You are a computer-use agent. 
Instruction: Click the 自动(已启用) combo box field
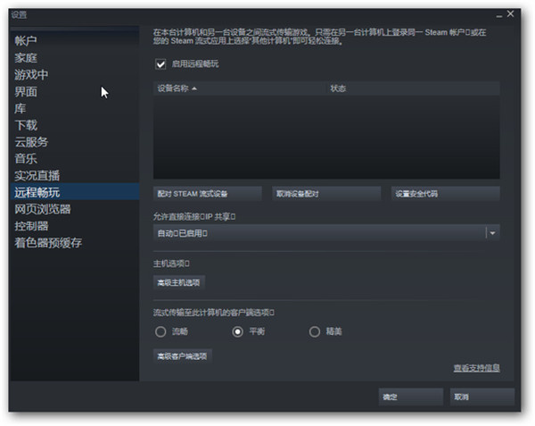point(318,232)
